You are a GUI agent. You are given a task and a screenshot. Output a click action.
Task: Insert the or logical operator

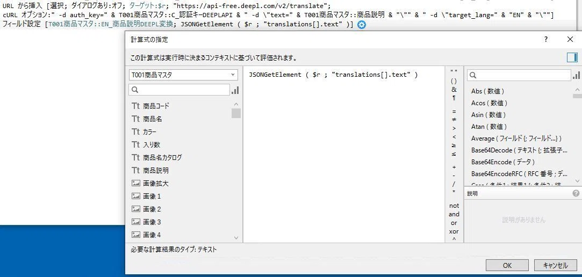tap(454, 223)
